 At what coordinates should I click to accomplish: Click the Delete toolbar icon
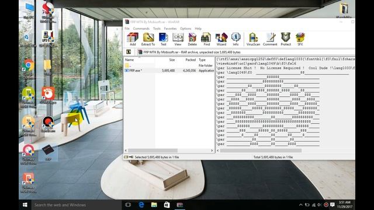(192, 39)
